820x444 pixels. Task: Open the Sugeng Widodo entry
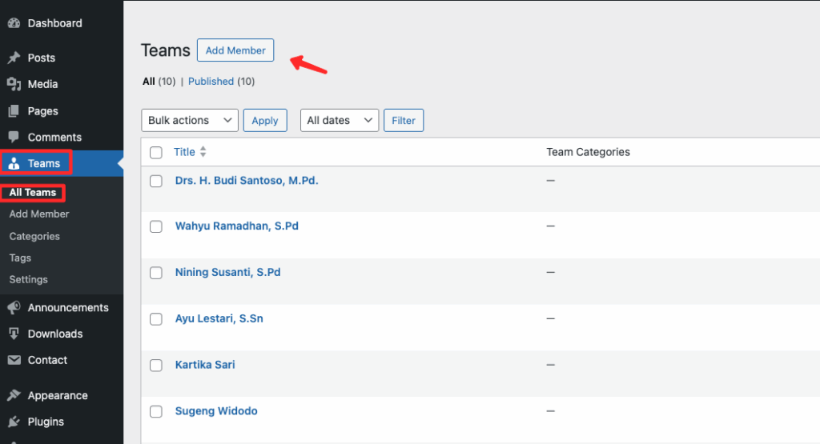pyautogui.click(x=216, y=410)
